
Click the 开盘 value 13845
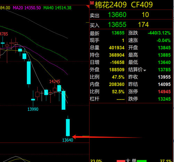tap(164, 48)
